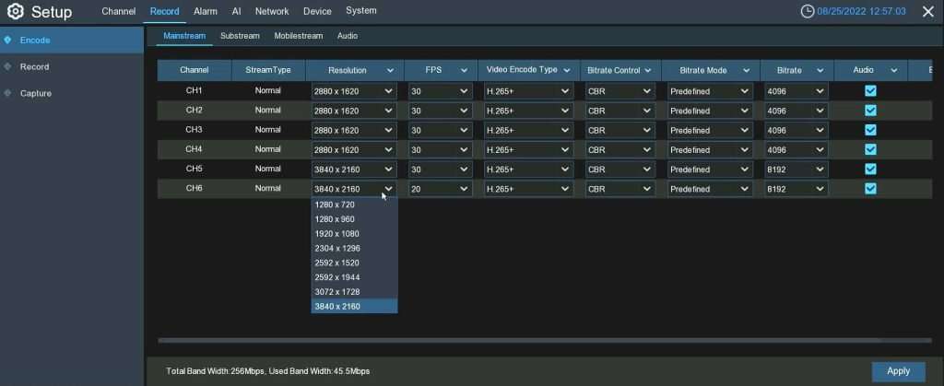The height and width of the screenshot is (386, 944).
Task: Toggle the Audio checkbox for CH1
Action: 870,91
